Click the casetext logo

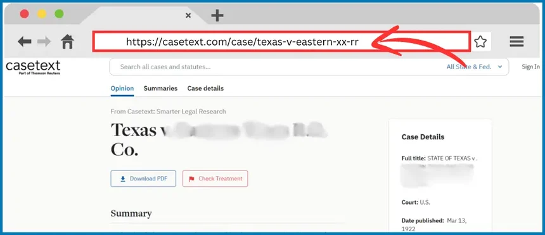click(33, 67)
